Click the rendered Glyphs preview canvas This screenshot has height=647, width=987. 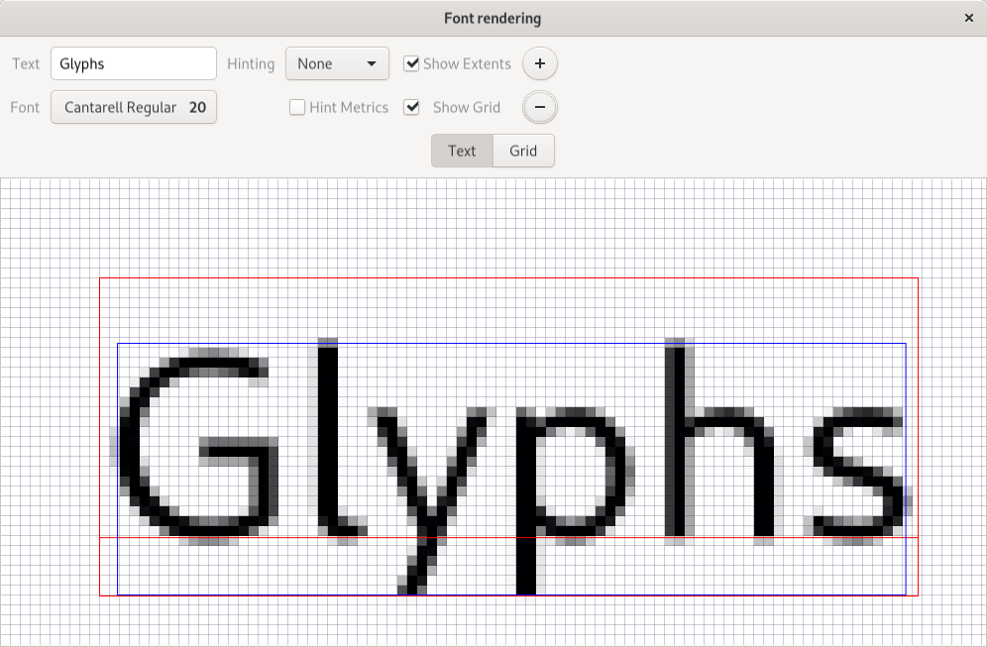point(493,412)
